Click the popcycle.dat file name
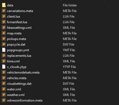Image resolution: width=119 pixels, height=105 pixels. pyautogui.click(x=16, y=45)
